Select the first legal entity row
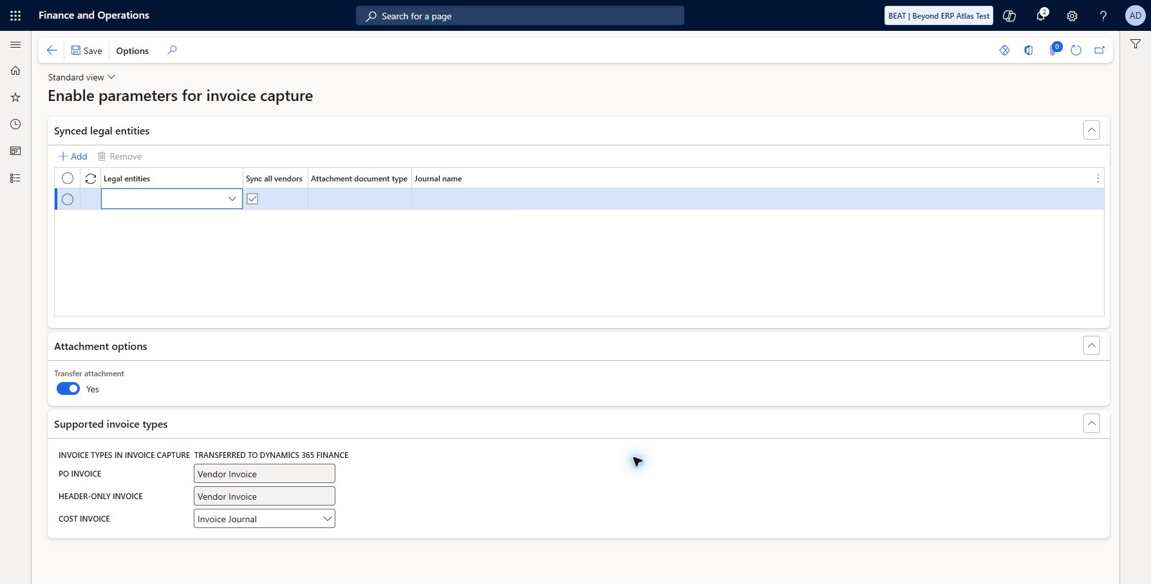 pyautogui.click(x=68, y=199)
